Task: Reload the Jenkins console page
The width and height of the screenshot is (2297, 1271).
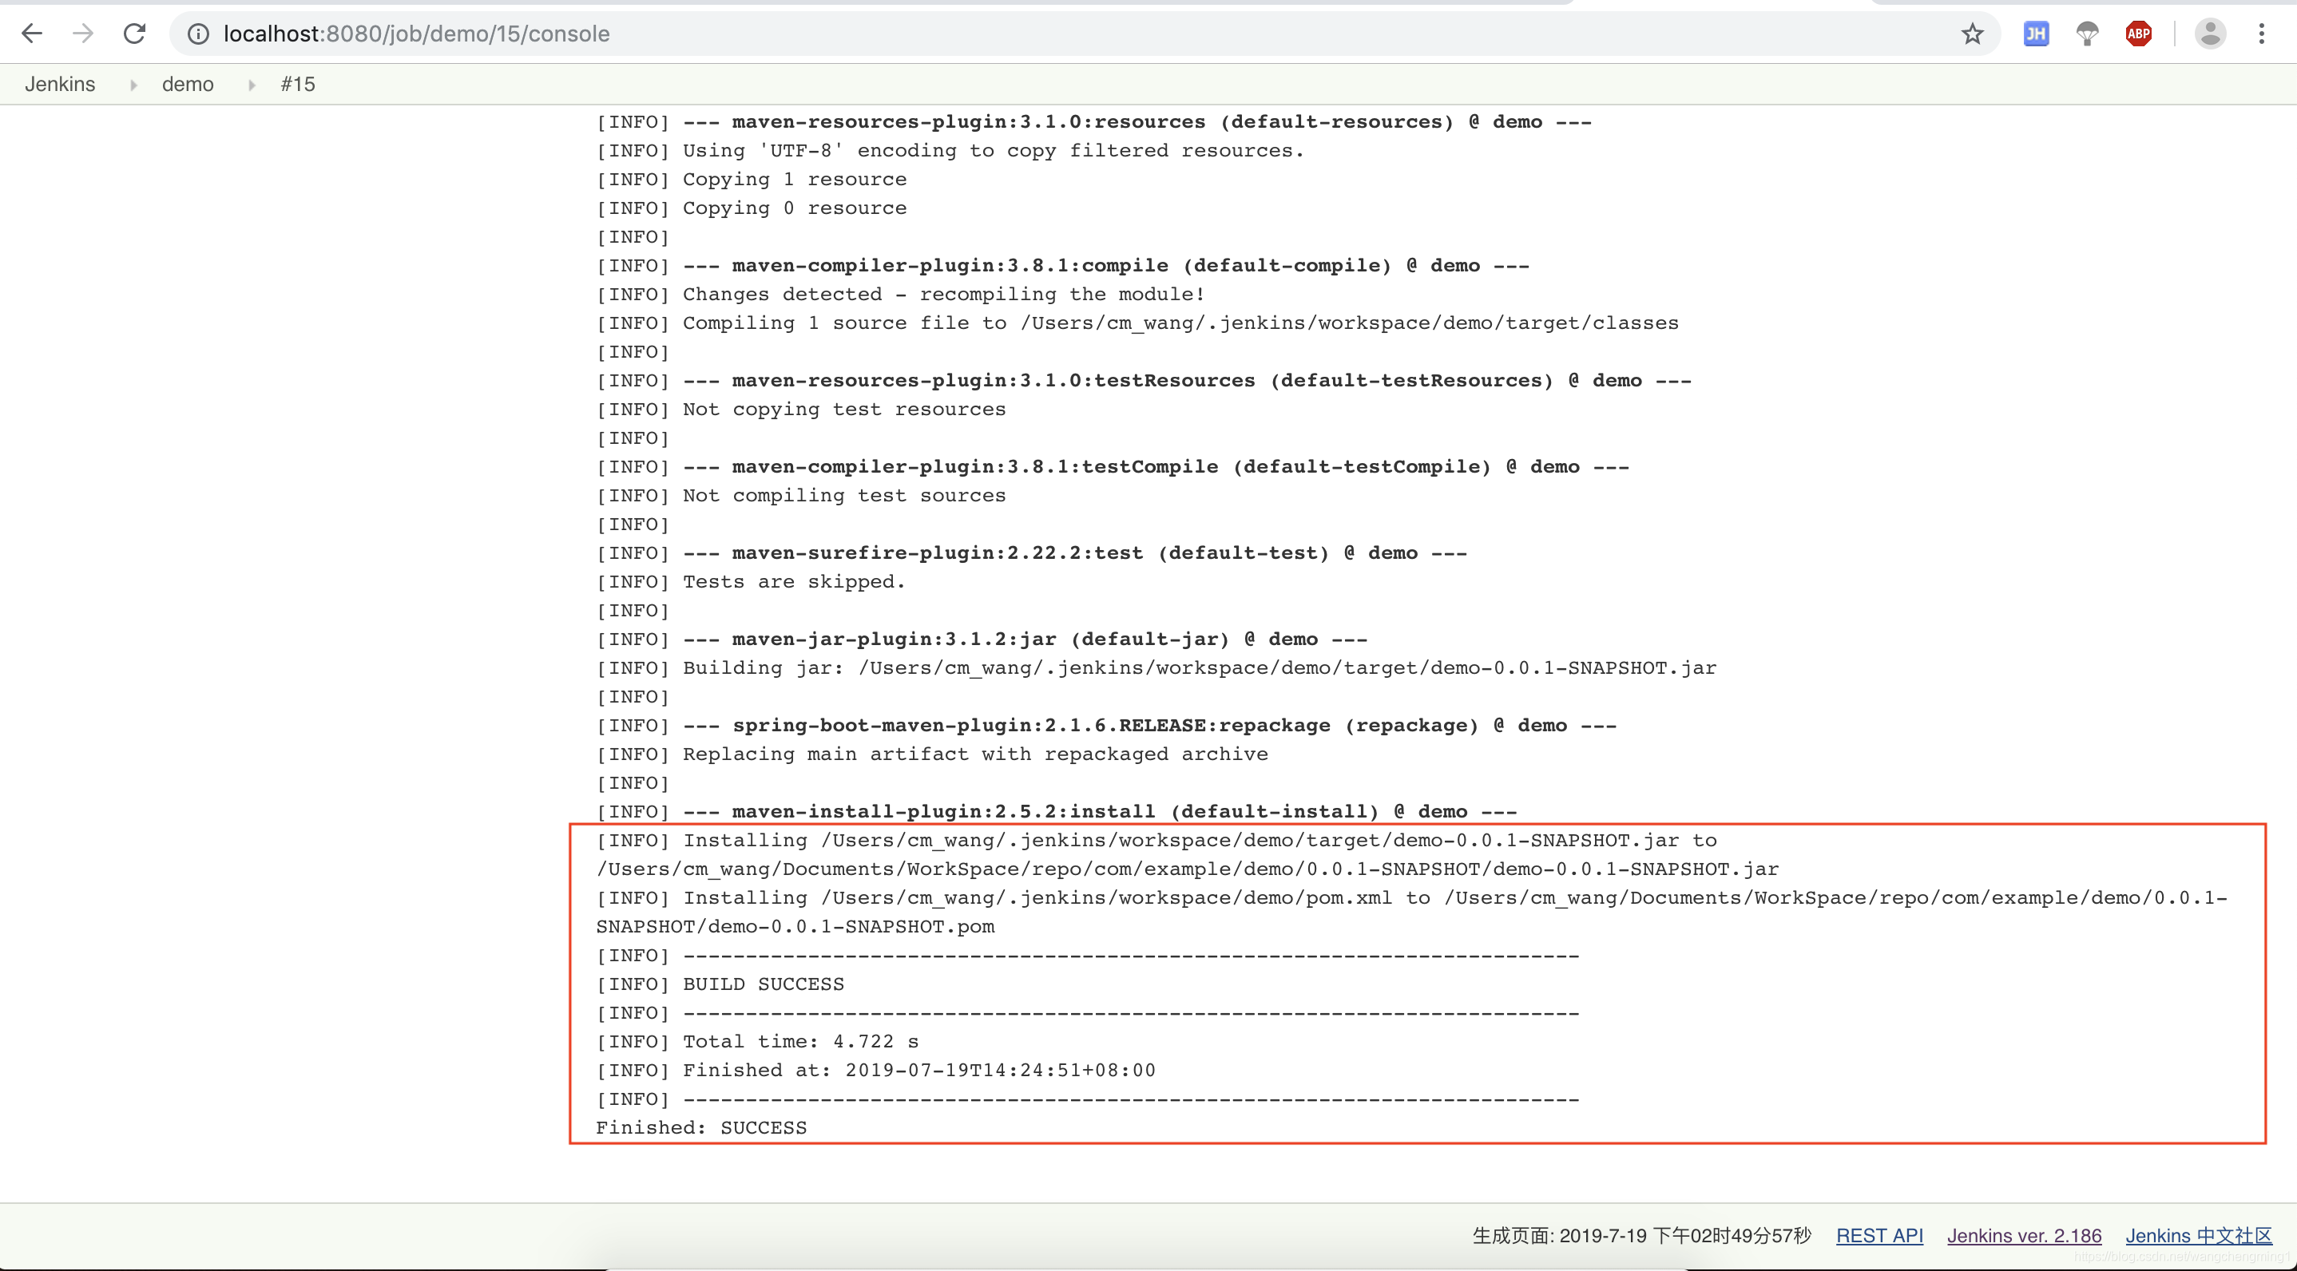Action: (x=135, y=34)
